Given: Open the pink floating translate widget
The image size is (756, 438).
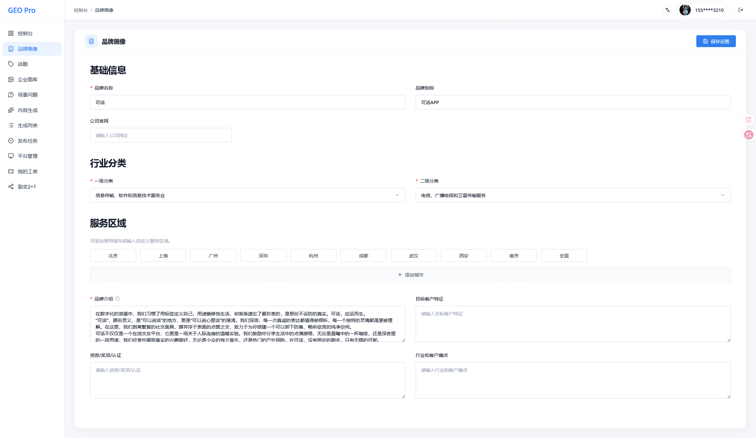Looking at the screenshot, I should [x=749, y=135].
